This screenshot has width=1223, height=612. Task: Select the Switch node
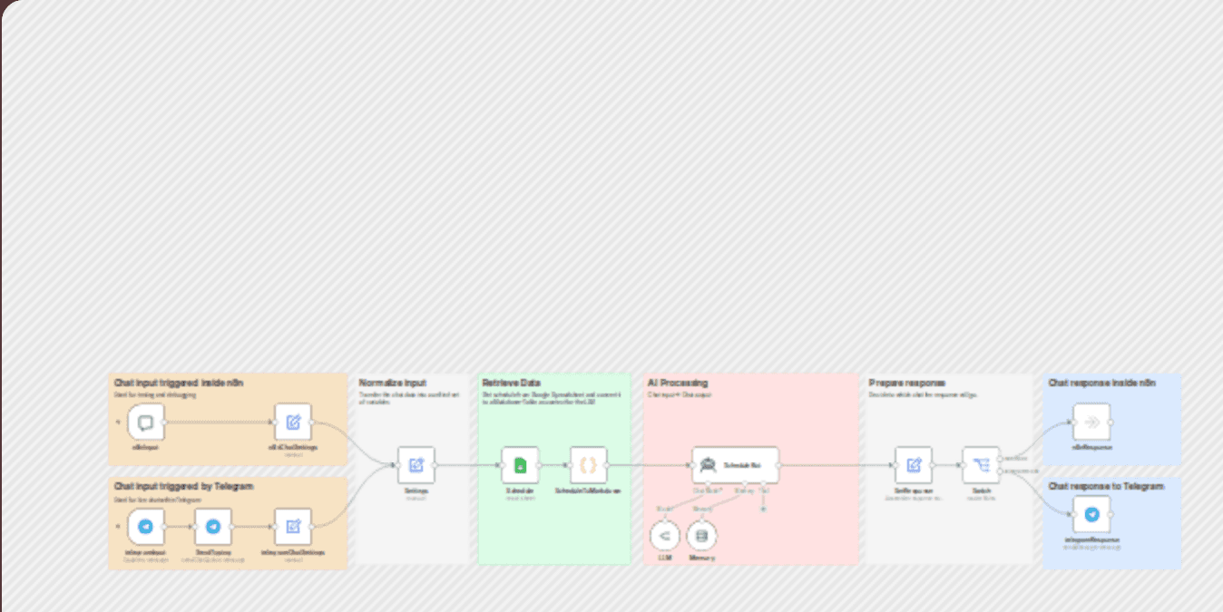click(x=981, y=465)
